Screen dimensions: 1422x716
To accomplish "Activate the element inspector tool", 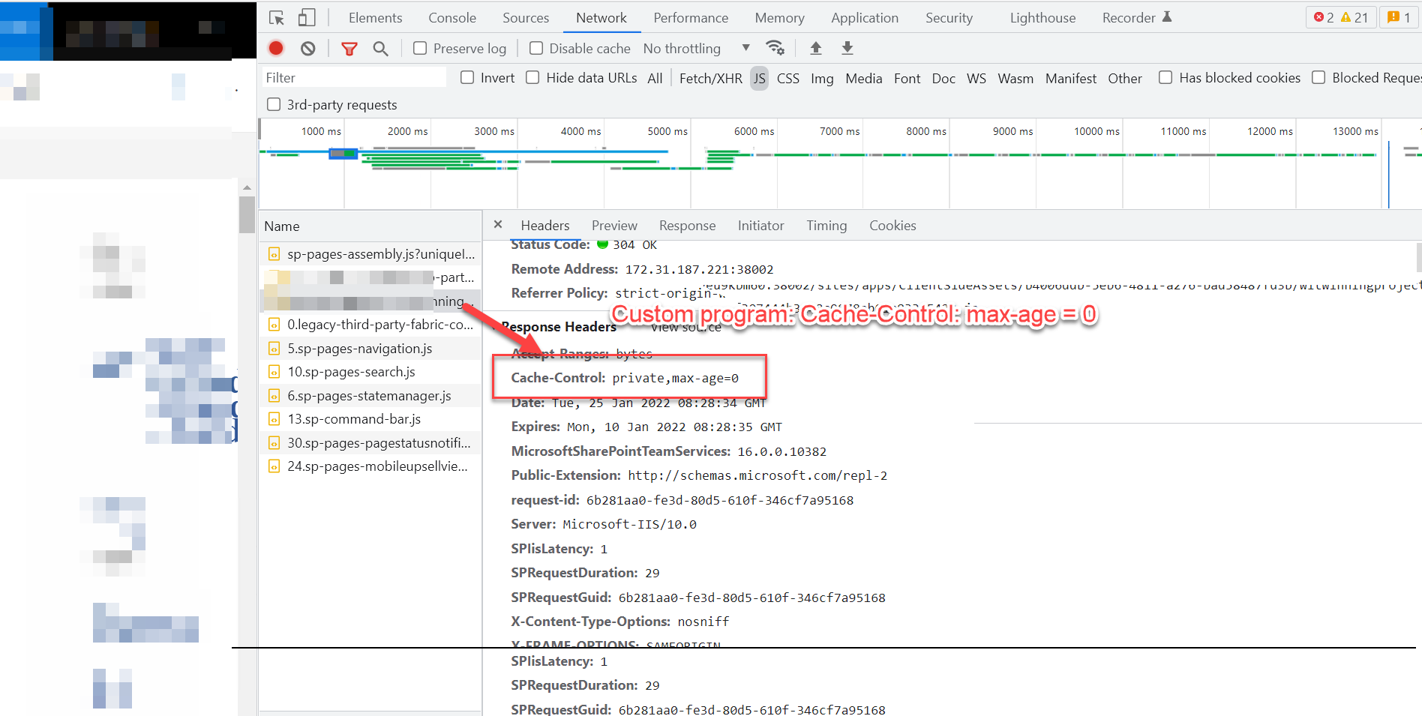I will click(x=276, y=16).
